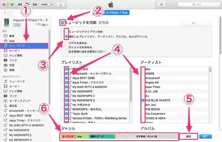Click the iPhone device thumbnail
Screen dimensions: 222x142
pyautogui.click(x=7, y=22)
